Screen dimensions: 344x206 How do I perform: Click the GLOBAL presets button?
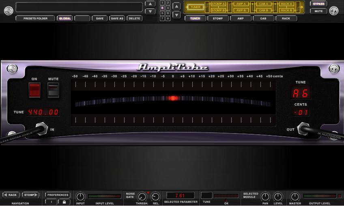pos(65,18)
